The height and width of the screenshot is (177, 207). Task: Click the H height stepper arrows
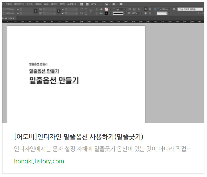pyautogui.click(x=21, y=13)
